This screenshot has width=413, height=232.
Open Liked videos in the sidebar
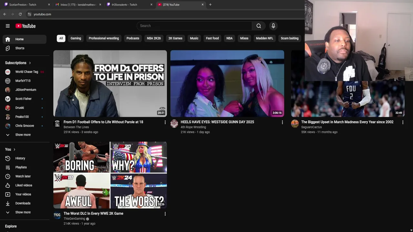(x=25, y=185)
